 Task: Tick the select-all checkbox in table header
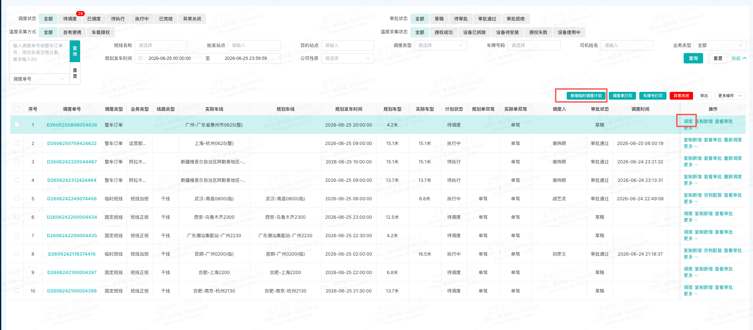click(17, 109)
